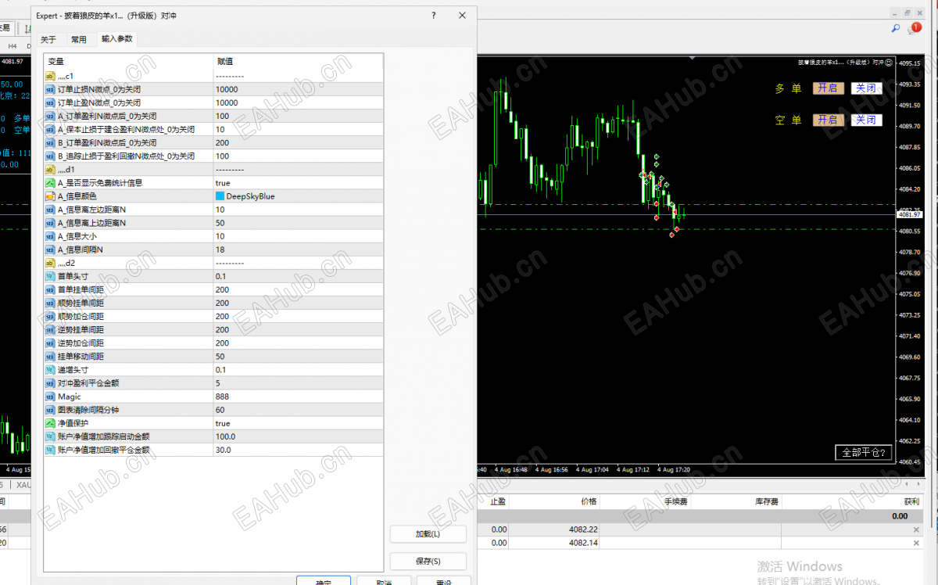Click the icon beside A_信息大小
The height and width of the screenshot is (585, 938).
click(x=50, y=236)
